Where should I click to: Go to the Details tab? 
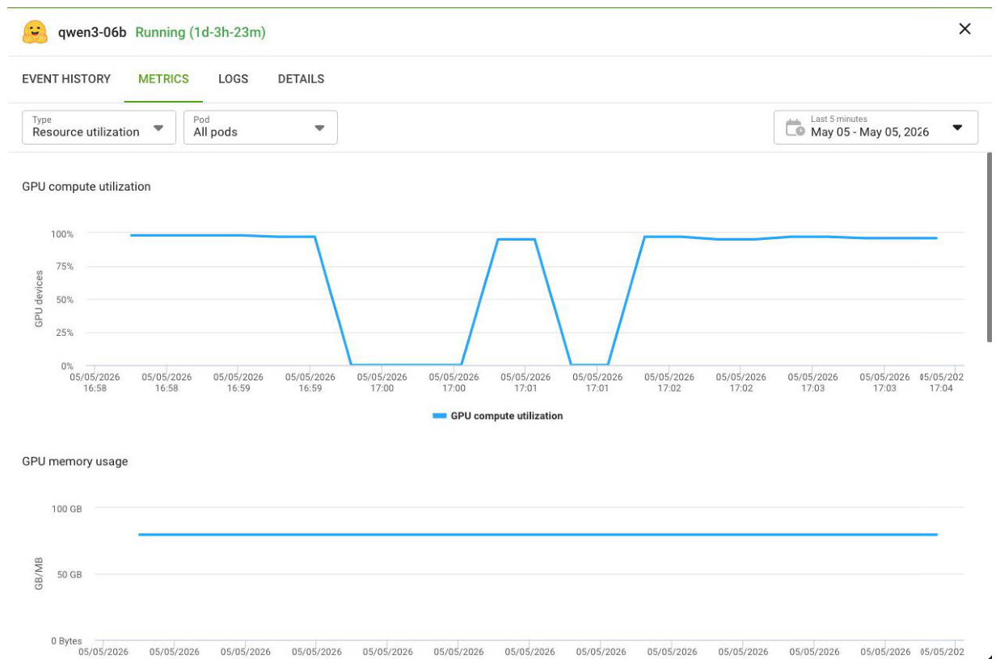click(x=301, y=79)
